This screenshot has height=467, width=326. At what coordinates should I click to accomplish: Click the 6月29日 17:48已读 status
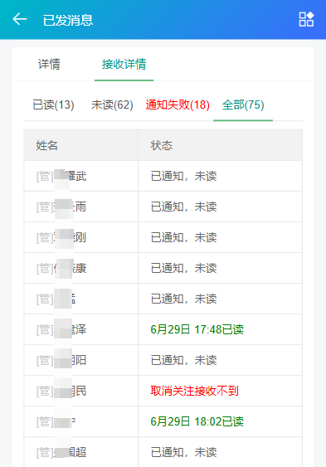(197, 329)
